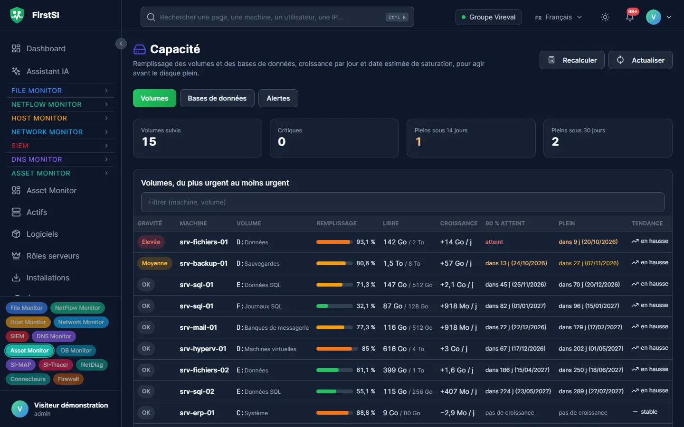Click the Actifs server icon
684x427 pixels.
pos(16,212)
